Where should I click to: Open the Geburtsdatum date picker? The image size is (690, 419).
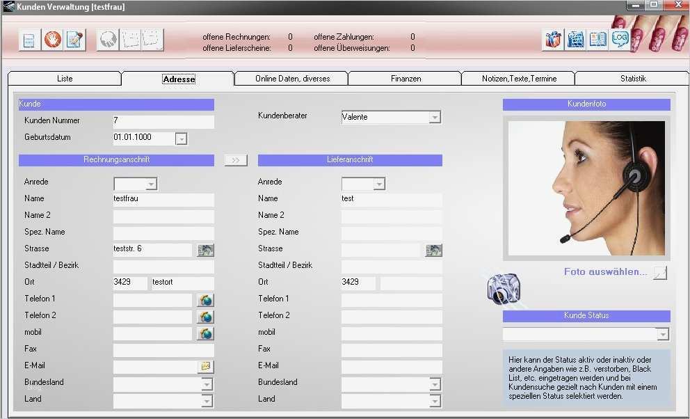[x=182, y=139]
